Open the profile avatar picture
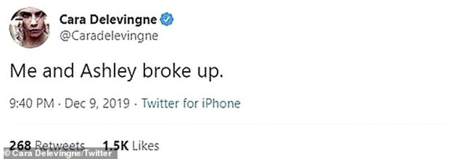 (30, 28)
